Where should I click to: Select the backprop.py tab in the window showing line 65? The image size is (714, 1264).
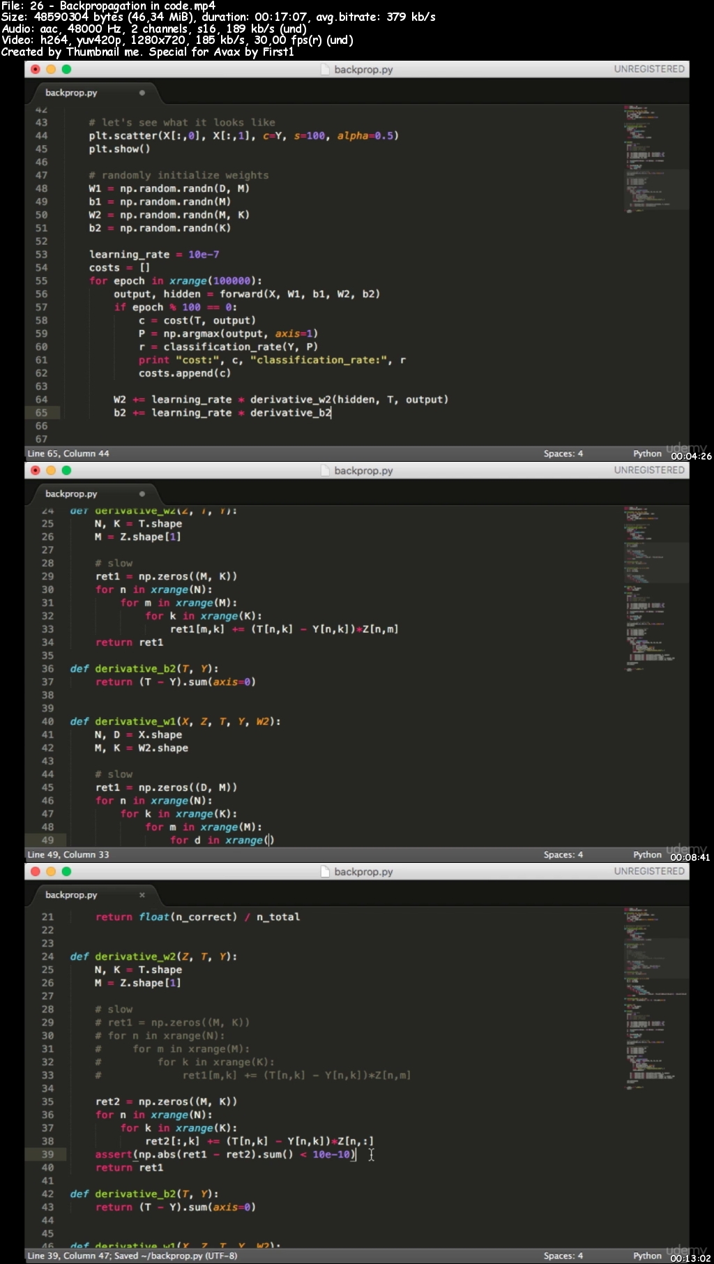71,93
